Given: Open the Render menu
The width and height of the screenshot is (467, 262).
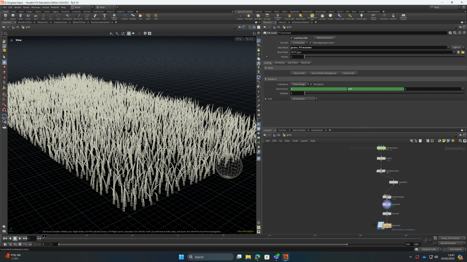Looking at the screenshot, I should 18,7.
